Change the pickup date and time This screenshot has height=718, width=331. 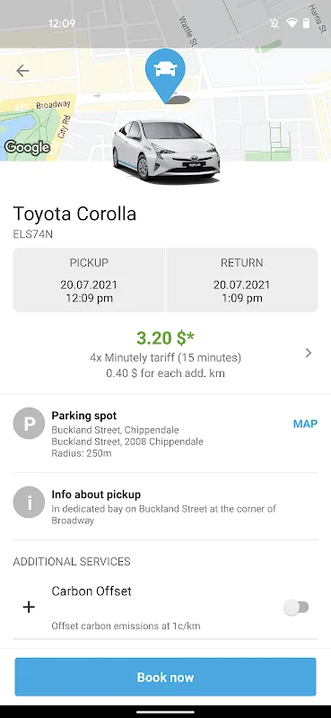pos(89,280)
